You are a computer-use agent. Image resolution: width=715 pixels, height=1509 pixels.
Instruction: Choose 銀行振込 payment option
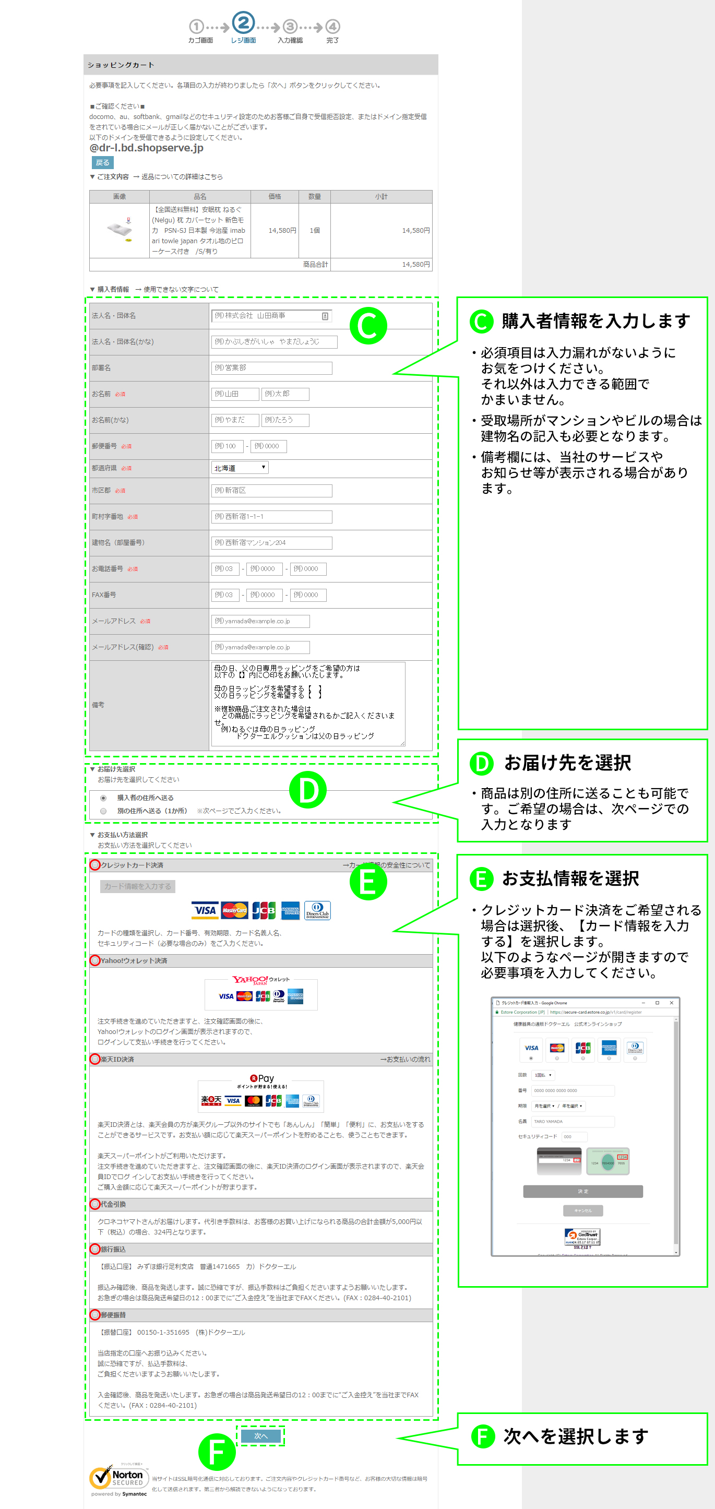(x=95, y=1249)
